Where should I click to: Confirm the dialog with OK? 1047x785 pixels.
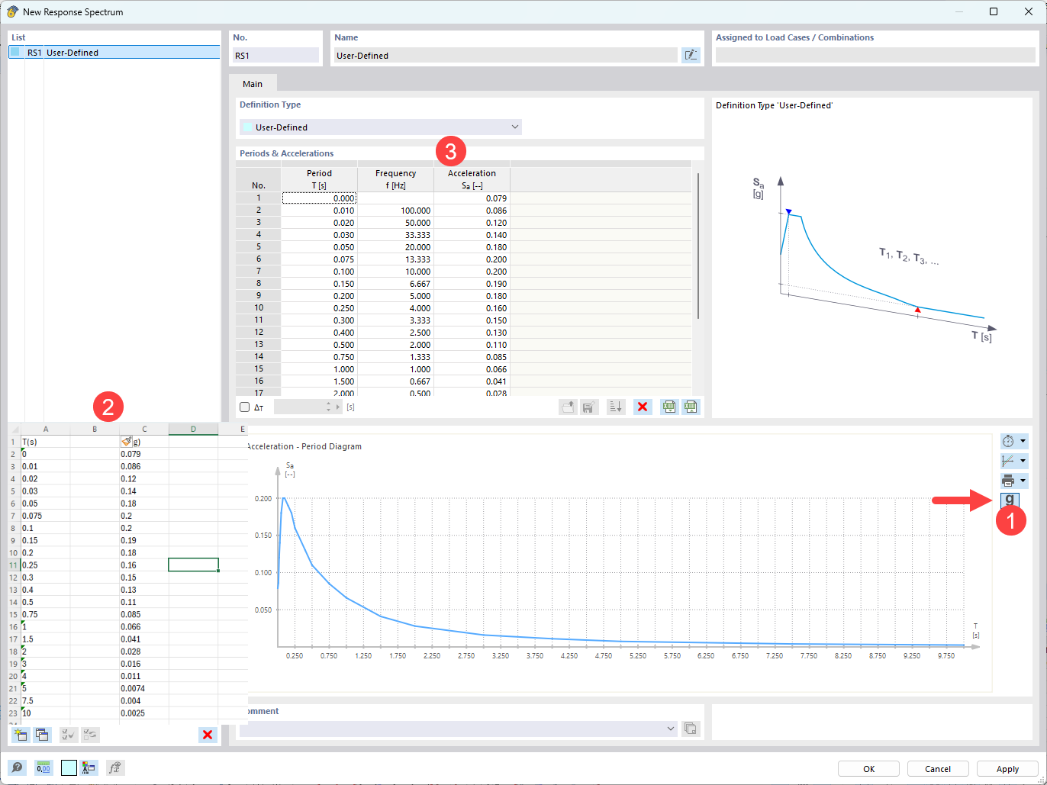(x=868, y=768)
